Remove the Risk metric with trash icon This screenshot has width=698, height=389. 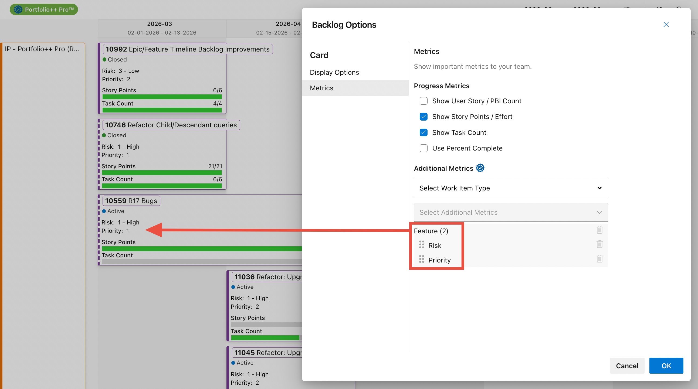click(x=599, y=244)
